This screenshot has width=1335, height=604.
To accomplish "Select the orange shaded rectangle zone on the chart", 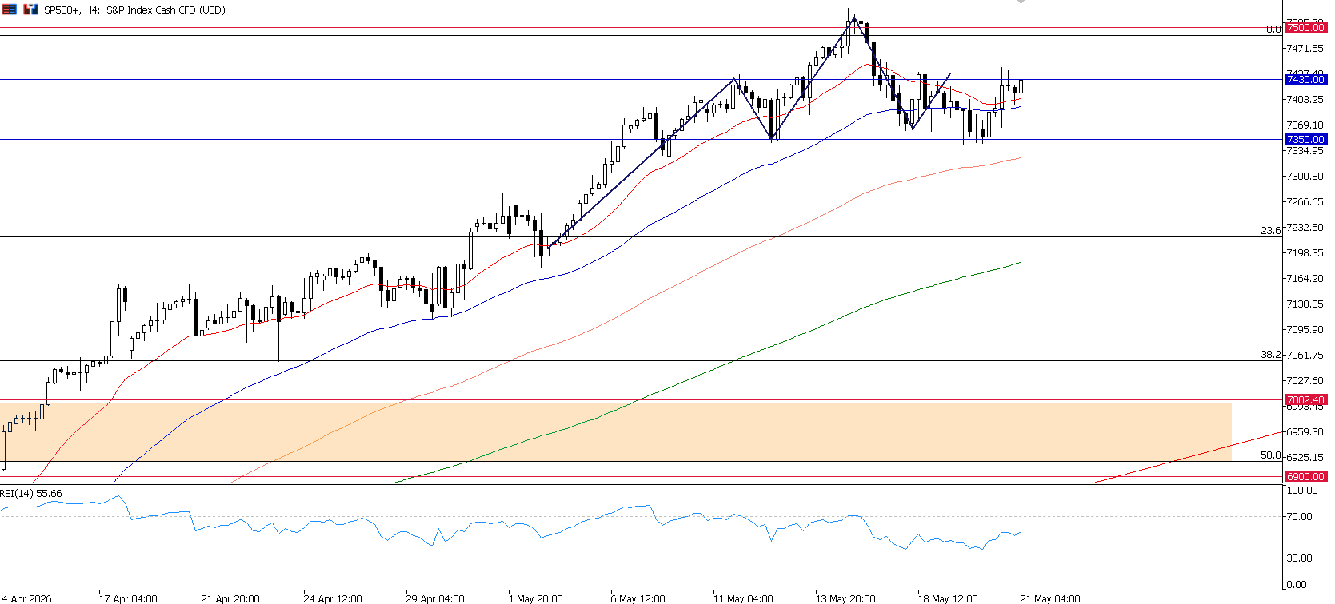I will 616,431.
